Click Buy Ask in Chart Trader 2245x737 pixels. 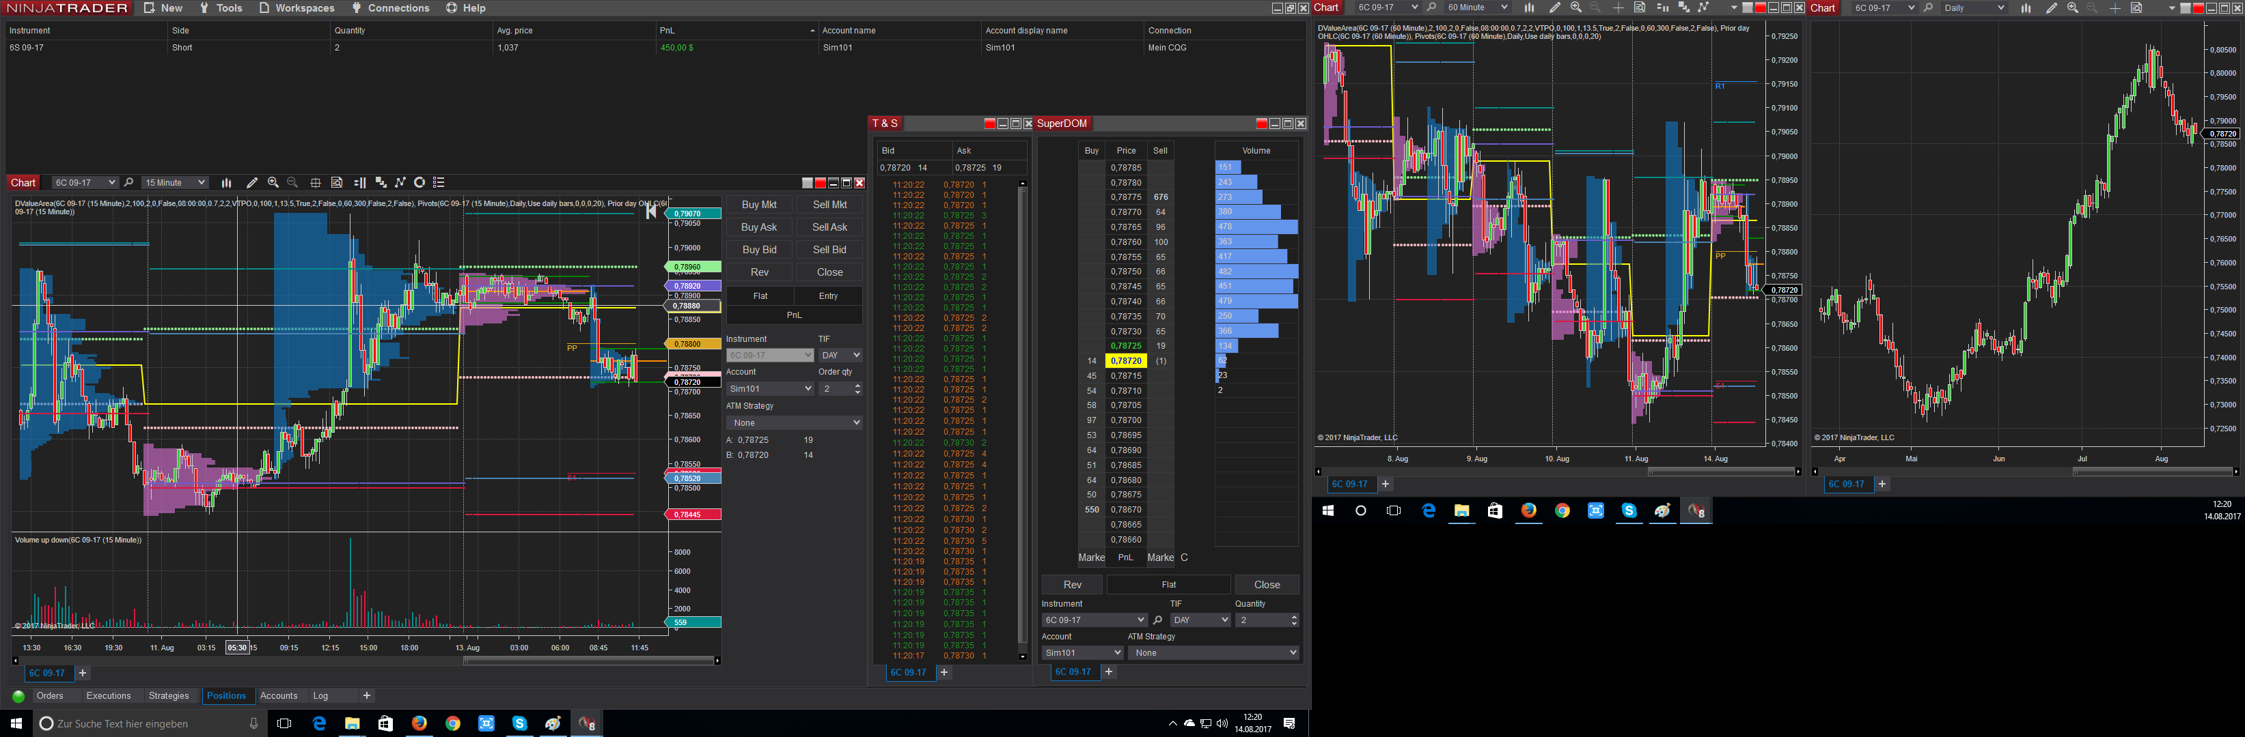pos(759,227)
